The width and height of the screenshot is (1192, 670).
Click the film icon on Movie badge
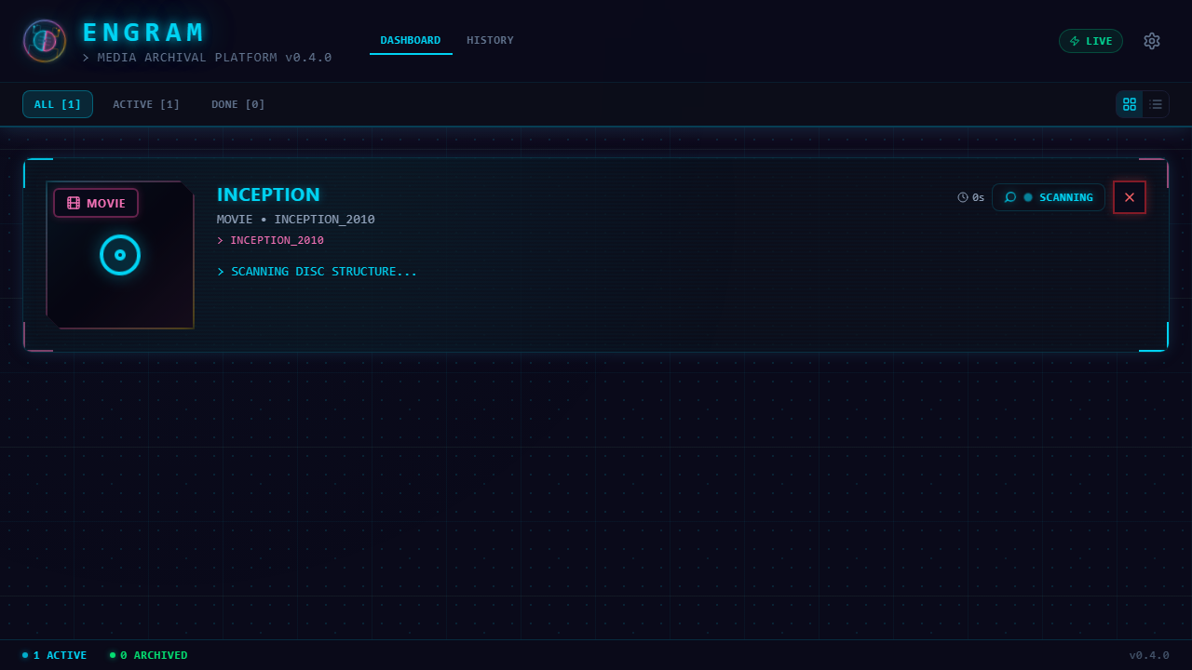(74, 203)
